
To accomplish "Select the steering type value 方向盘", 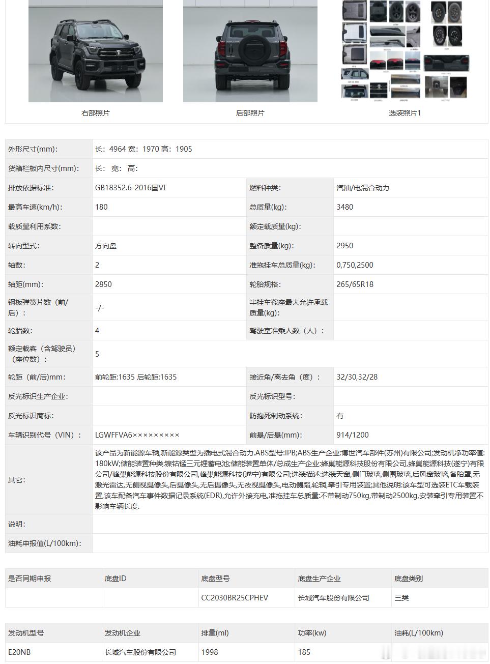I will coord(106,246).
